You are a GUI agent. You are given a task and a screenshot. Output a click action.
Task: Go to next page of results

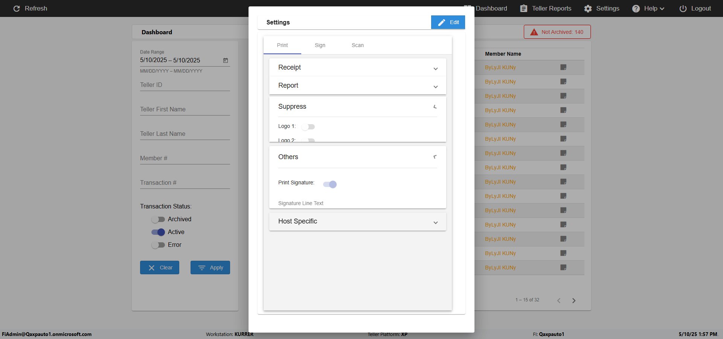point(574,300)
